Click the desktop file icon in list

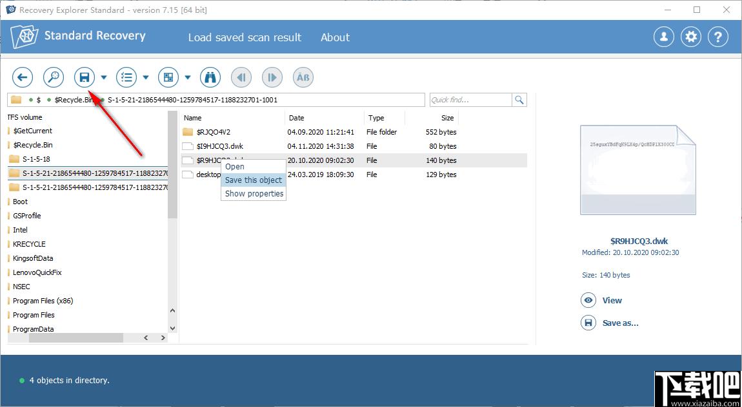pyautogui.click(x=188, y=175)
